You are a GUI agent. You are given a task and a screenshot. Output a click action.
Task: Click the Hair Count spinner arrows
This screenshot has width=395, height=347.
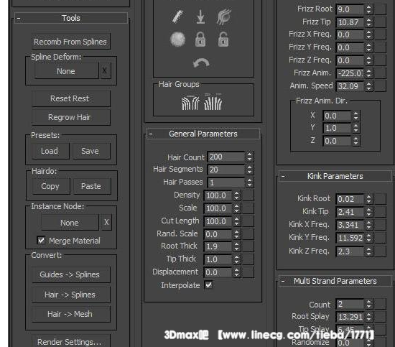click(x=249, y=157)
